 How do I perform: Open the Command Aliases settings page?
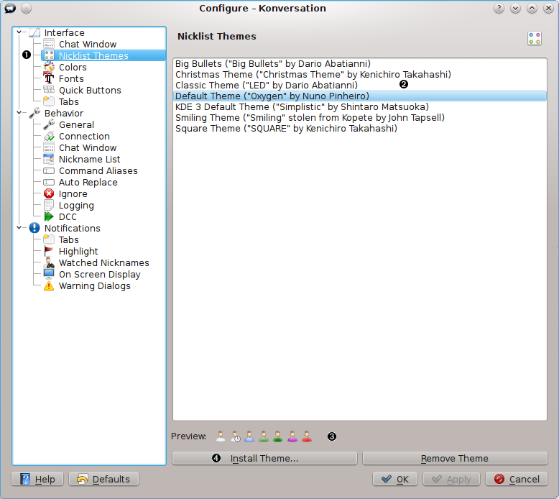pyautogui.click(x=98, y=170)
